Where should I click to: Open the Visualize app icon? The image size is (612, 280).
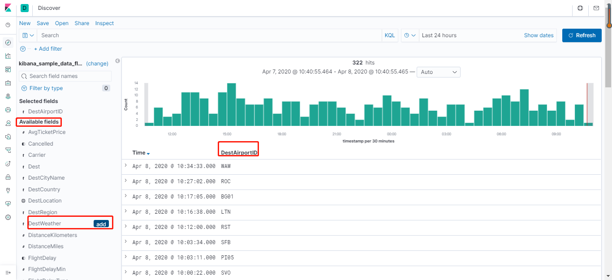[8, 56]
